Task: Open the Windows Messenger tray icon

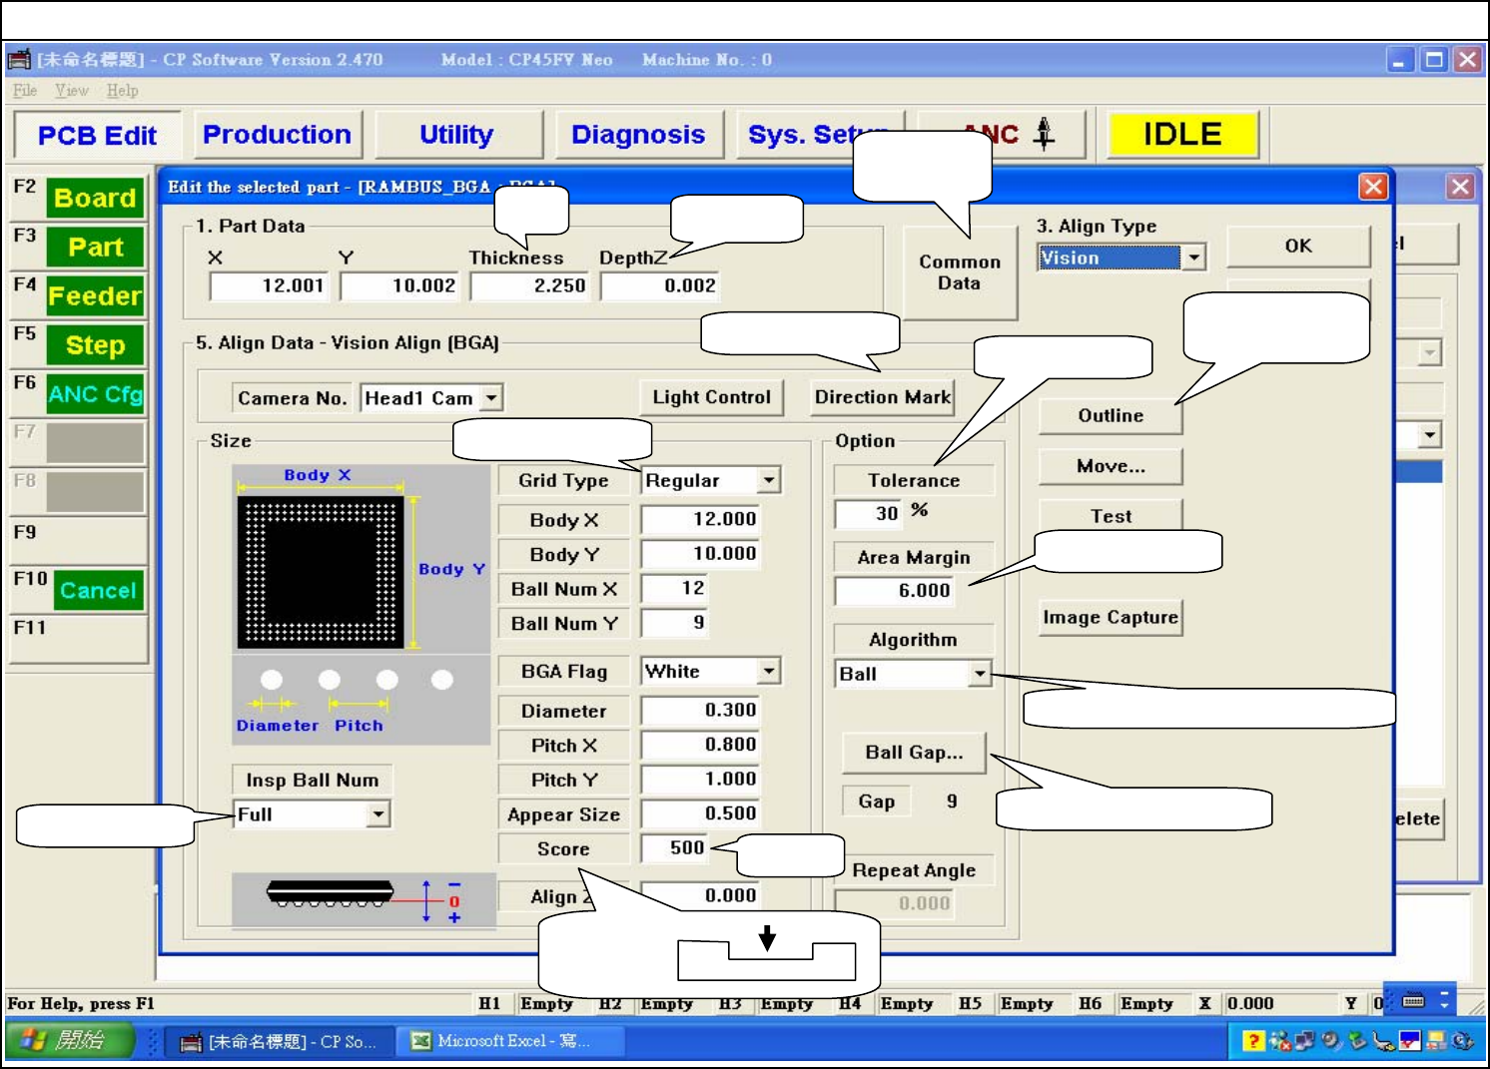Action: [x=1280, y=1041]
